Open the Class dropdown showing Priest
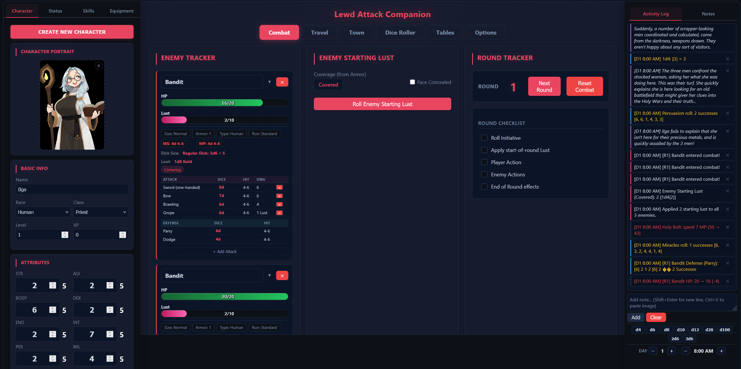 100,212
